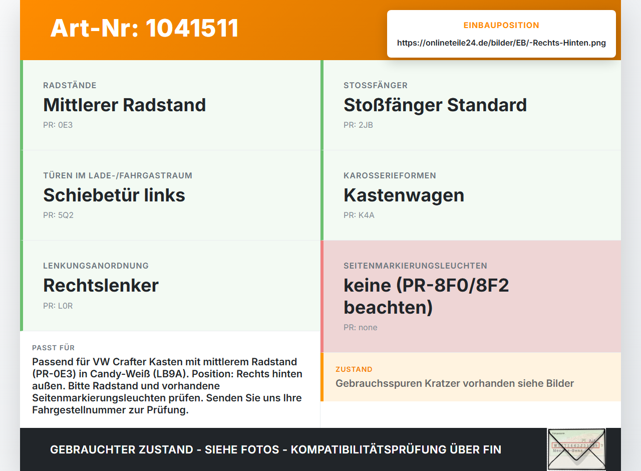Click the PASST FÜR label
641x471 pixels.
[53, 348]
